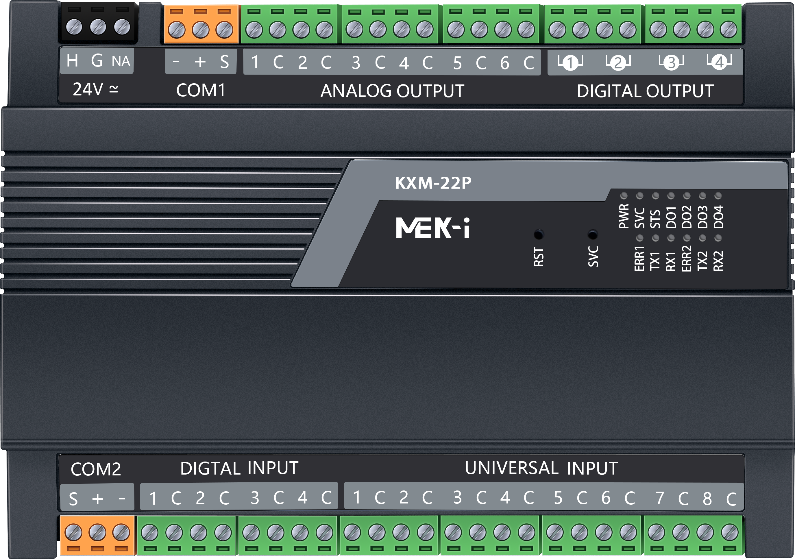Click the indicator LED above the SVC label
This screenshot has width=795, height=559.
[640, 196]
